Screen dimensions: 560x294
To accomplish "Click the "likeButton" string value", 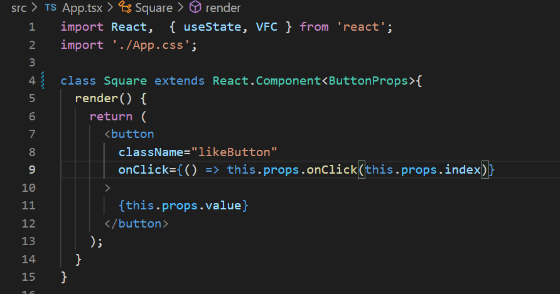I will 234,152.
